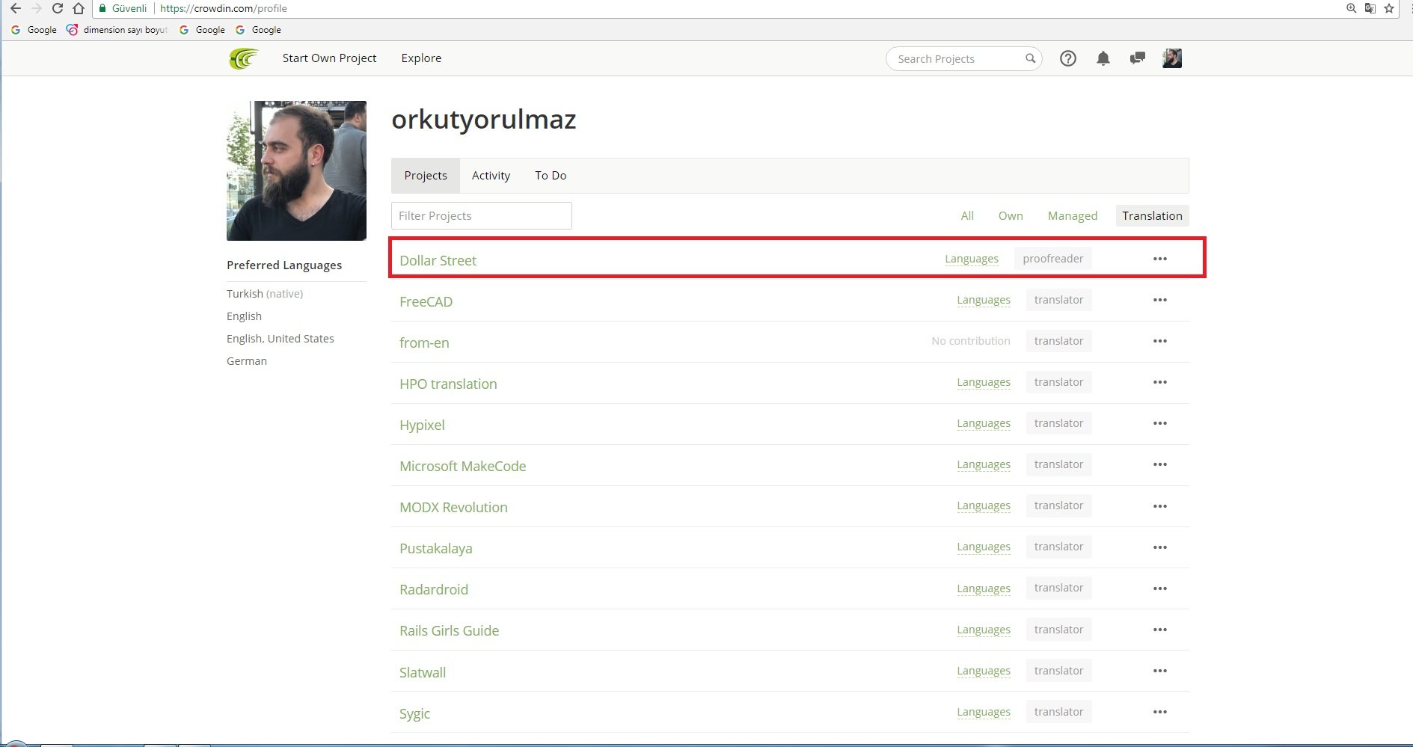Click Languages link in Hypixel row
The width and height of the screenshot is (1413, 747).
tap(984, 423)
